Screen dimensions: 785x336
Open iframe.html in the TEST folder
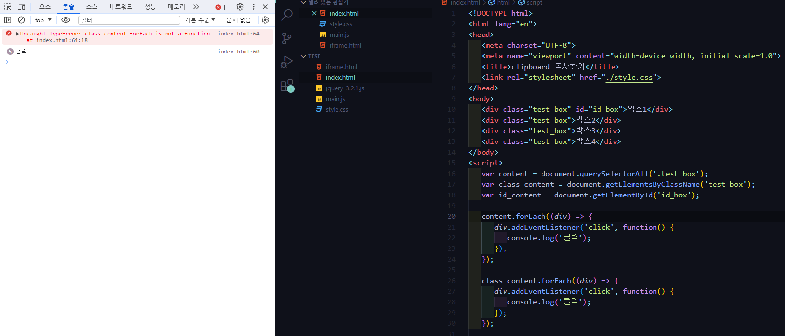point(341,67)
